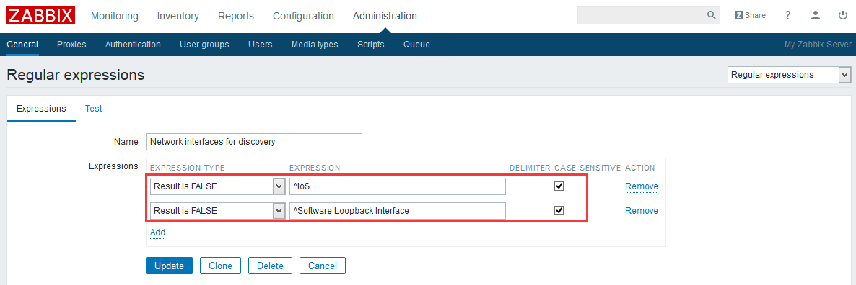The height and width of the screenshot is (285, 856).
Task: Open expression type dropdown for Software Loopback row
Action: [218, 210]
